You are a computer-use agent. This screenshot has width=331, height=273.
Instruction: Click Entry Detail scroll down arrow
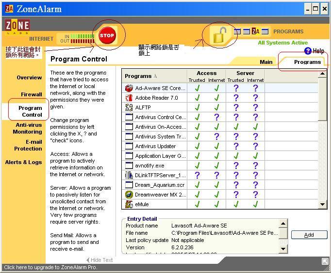point(283,249)
